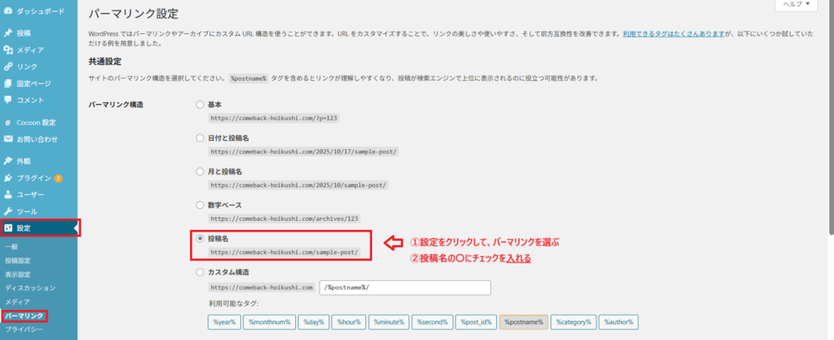834x340 pixels.
Task: Click the ツール wrench icon
Action: tap(8, 211)
